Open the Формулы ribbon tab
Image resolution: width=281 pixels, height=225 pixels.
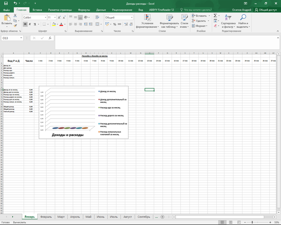tap(84, 9)
